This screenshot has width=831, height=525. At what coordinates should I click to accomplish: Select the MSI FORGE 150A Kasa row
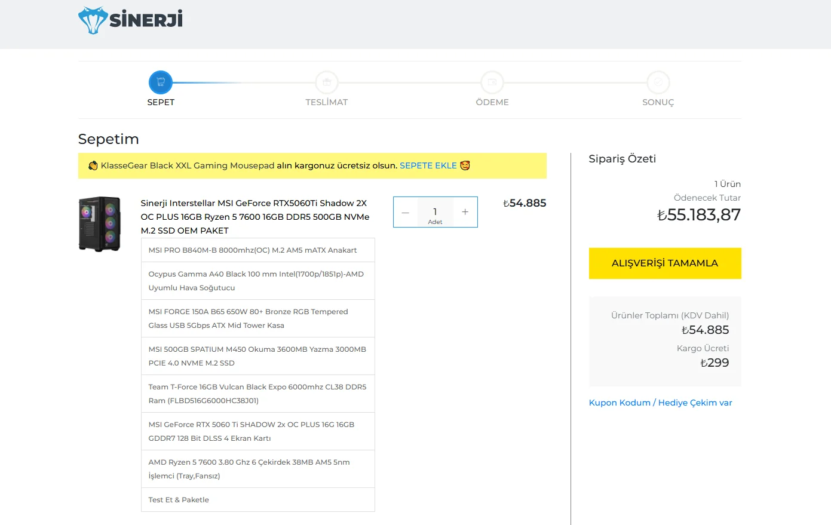pos(258,318)
